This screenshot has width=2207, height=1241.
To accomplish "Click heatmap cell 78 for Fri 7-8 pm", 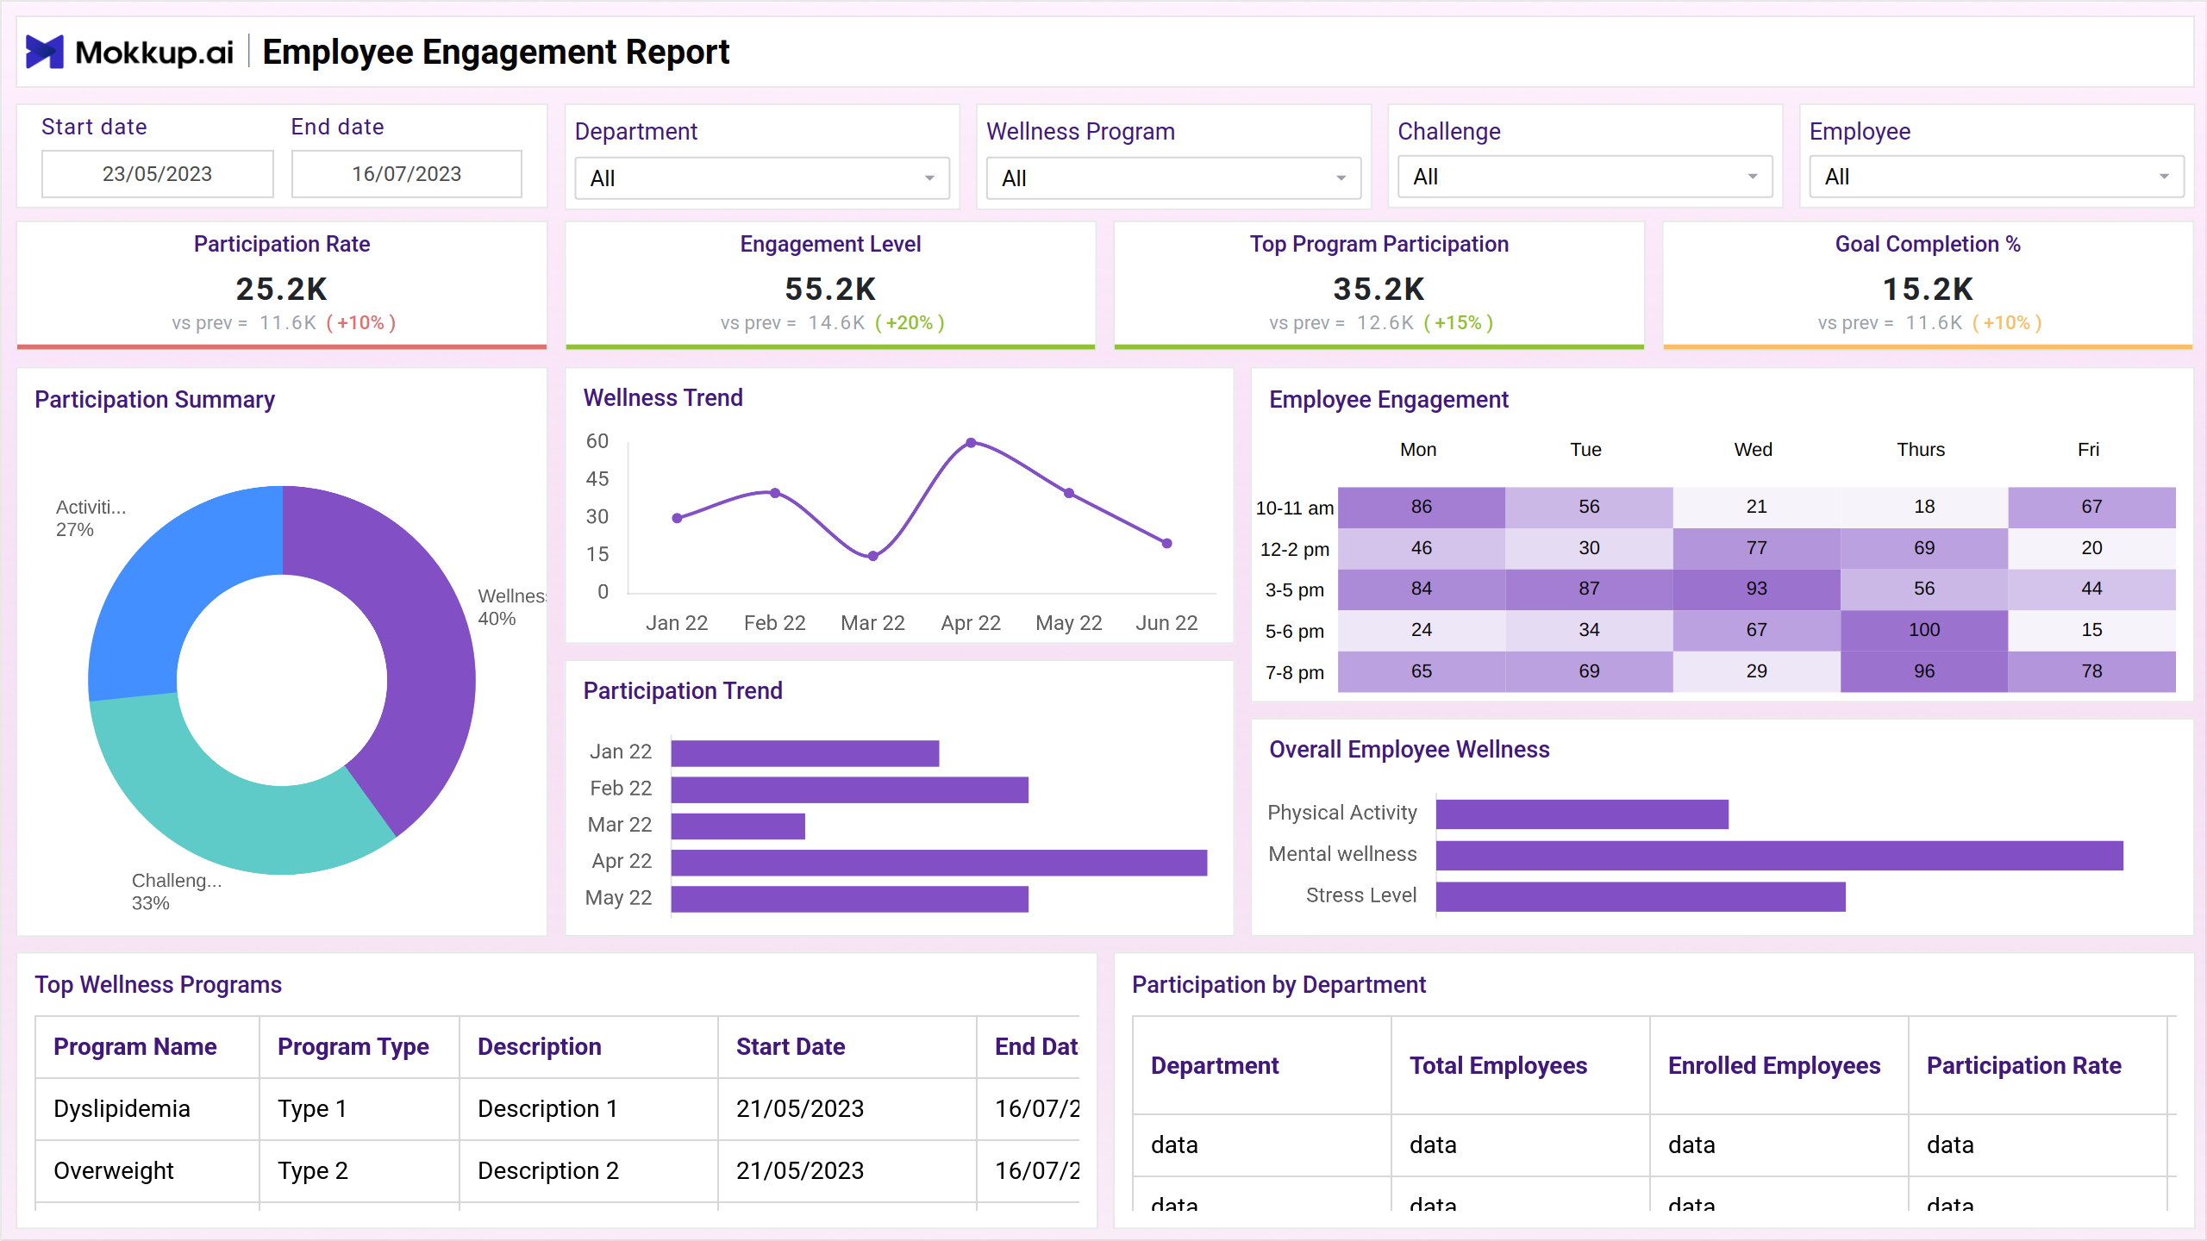I will tap(2091, 671).
